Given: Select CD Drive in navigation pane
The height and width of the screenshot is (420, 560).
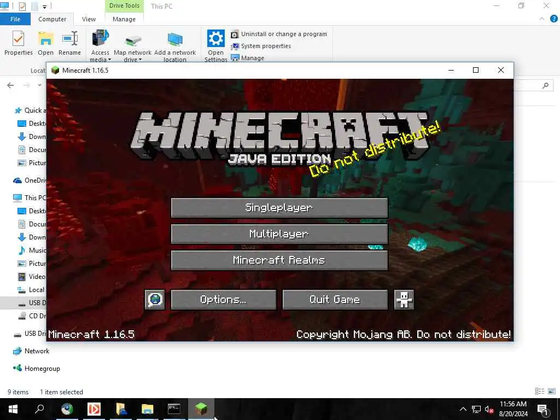Looking at the screenshot, I should click(x=32, y=316).
